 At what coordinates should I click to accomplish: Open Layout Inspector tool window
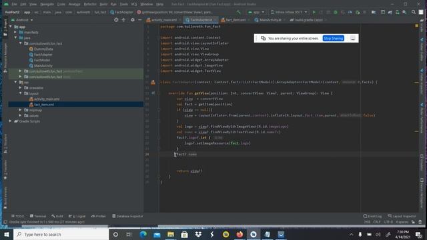pos(402,216)
